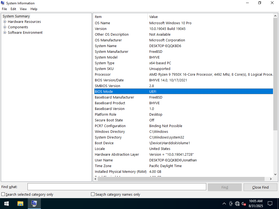Open the File menu

tap(4, 9)
